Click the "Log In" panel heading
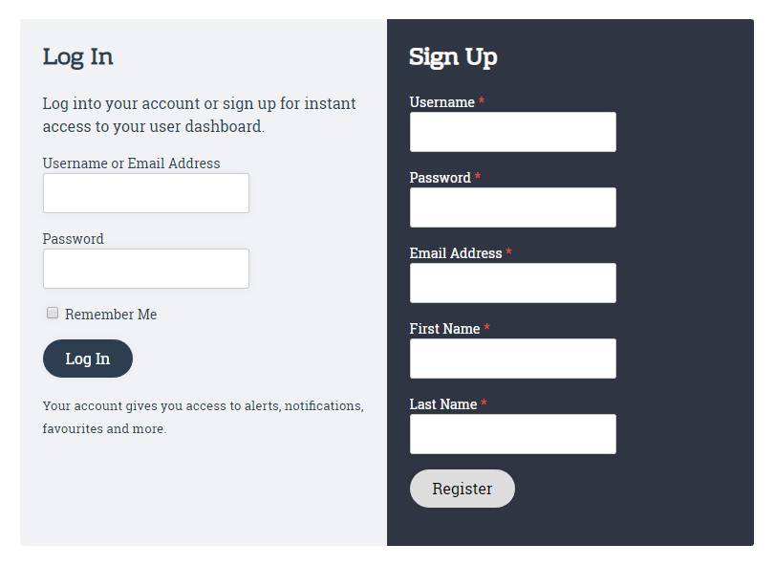Viewport: 775px width, 566px height. [77, 56]
